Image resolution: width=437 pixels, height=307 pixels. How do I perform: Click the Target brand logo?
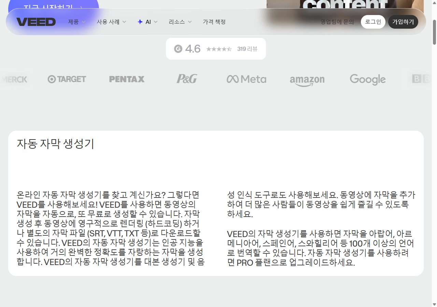tap(67, 79)
